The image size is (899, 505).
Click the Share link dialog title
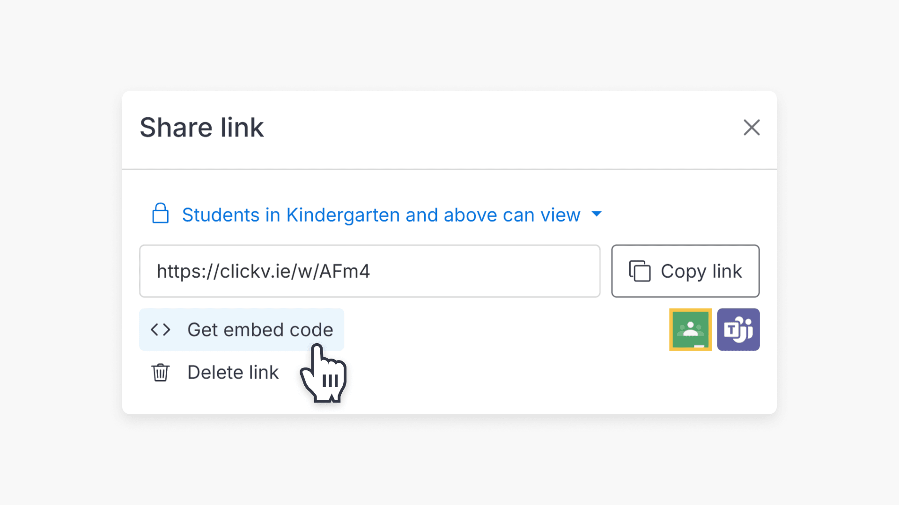coord(201,127)
